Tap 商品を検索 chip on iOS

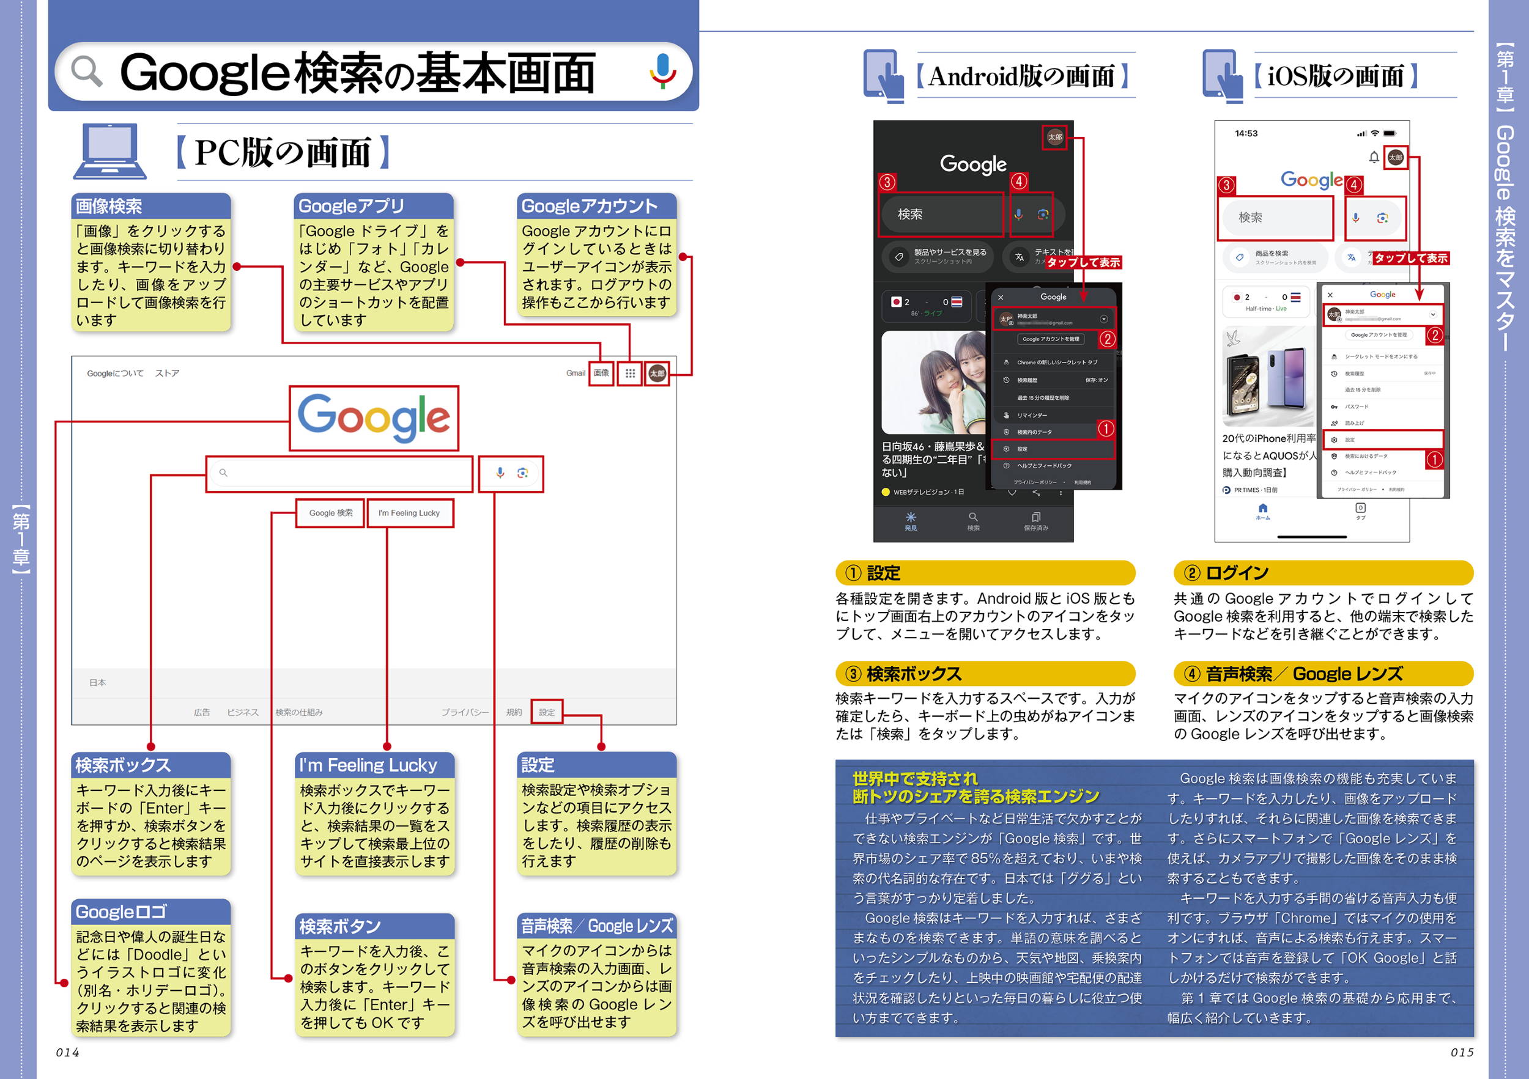pos(1275,257)
